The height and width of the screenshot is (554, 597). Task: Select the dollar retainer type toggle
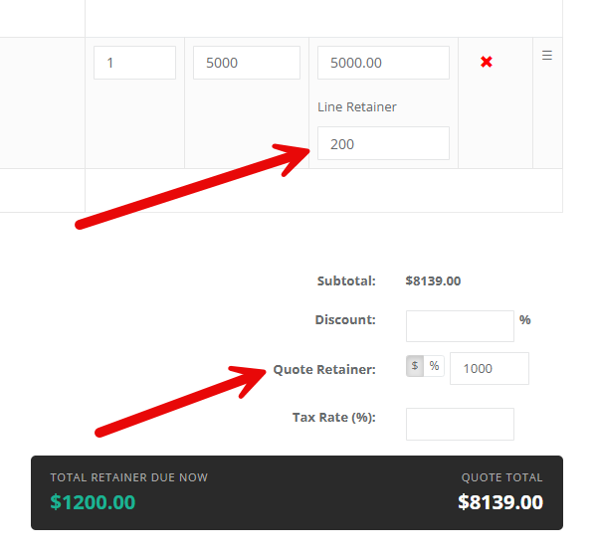[415, 366]
